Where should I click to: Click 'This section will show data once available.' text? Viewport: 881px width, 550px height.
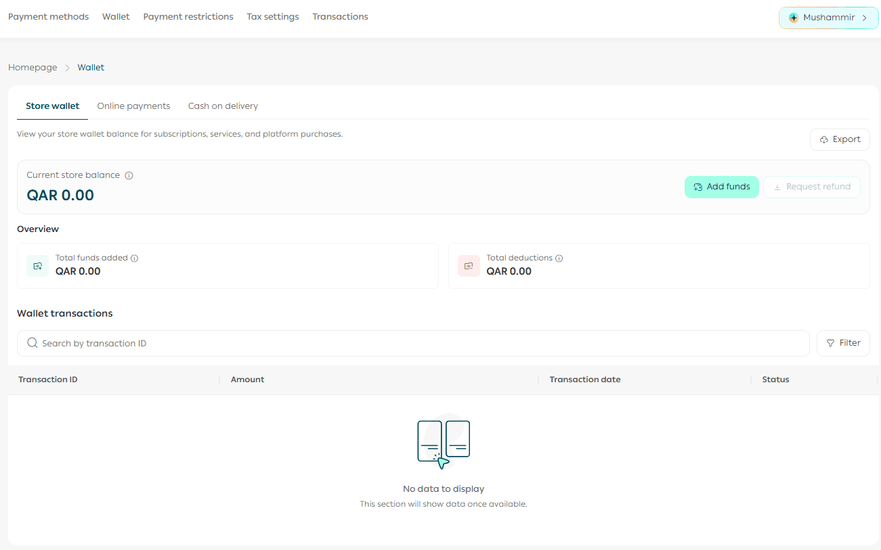pos(444,504)
